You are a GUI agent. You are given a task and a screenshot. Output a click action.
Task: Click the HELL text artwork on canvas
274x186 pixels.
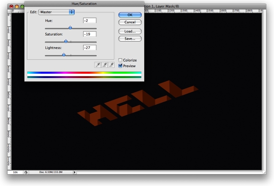pos(137,103)
